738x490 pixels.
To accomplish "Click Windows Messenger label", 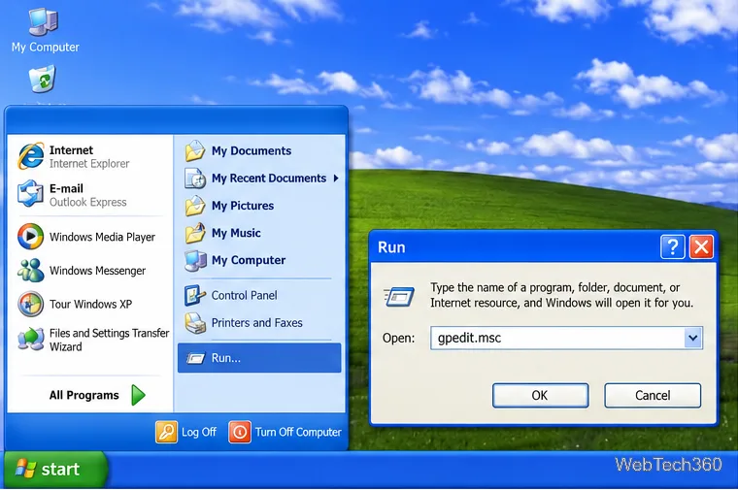I will coord(97,271).
